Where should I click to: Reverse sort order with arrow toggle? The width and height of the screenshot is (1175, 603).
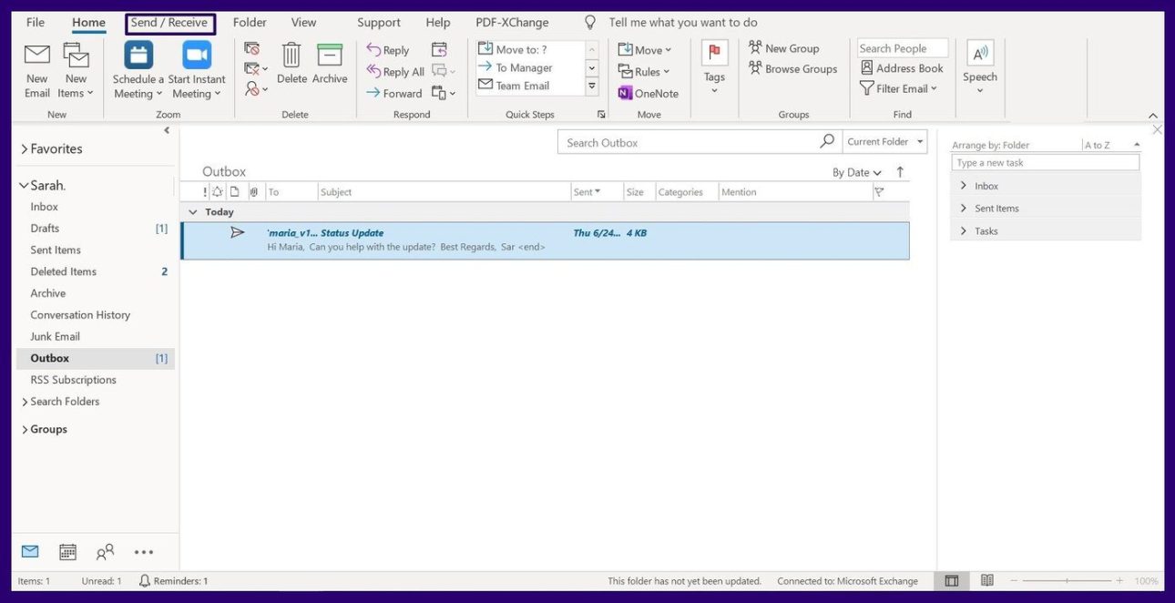coord(900,172)
